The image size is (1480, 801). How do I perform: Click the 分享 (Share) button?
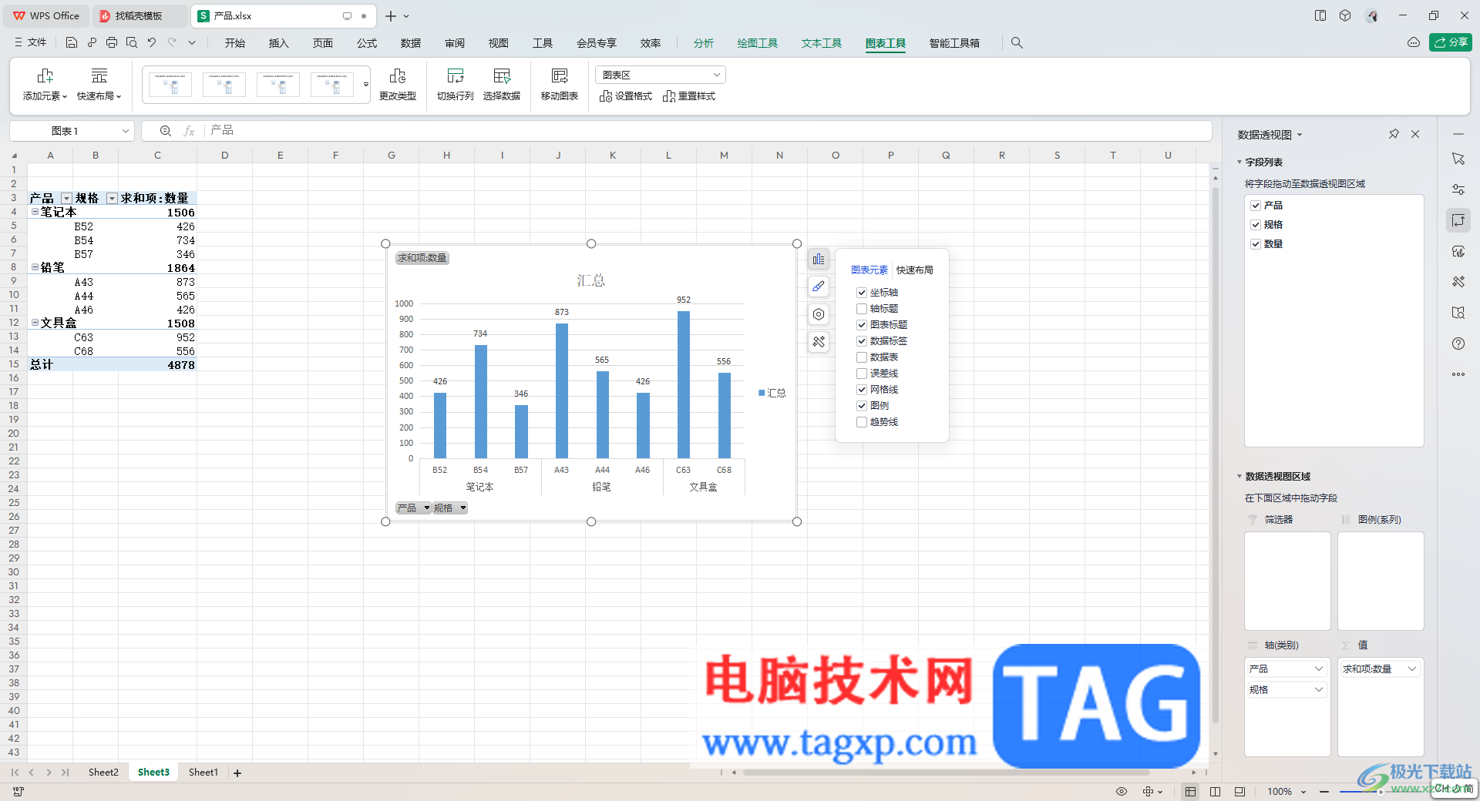[1451, 42]
